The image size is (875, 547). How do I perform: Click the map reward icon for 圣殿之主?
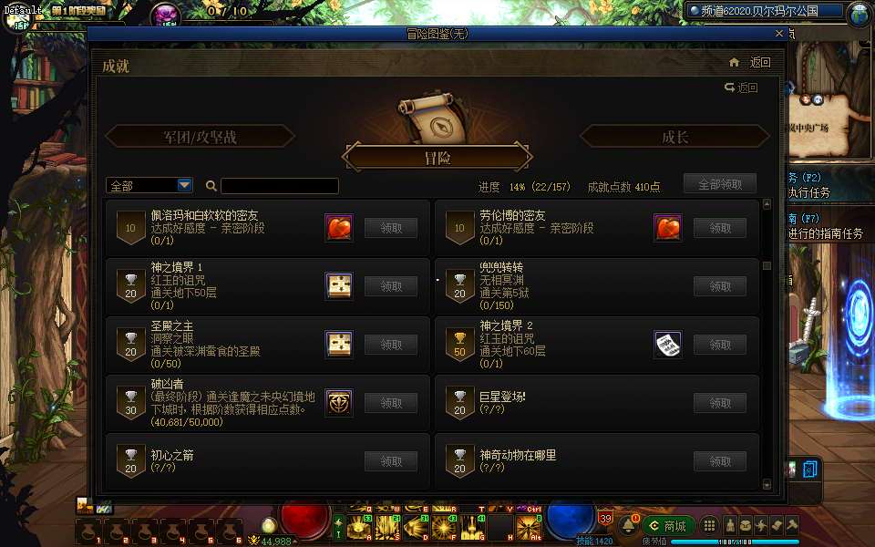pyautogui.click(x=339, y=345)
